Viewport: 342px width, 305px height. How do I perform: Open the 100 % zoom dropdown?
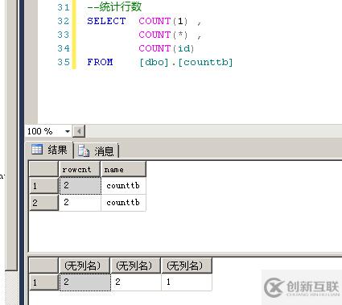(68, 131)
